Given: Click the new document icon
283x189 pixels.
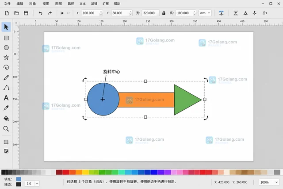Looking at the screenshot, I should (7, 13).
